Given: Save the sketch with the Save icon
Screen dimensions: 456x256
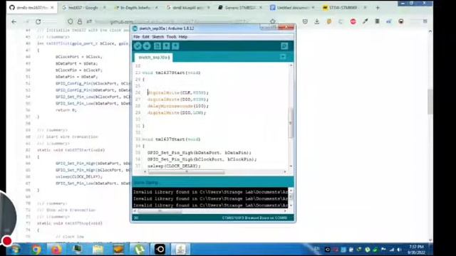Looking at the screenshot, I should [175, 46].
